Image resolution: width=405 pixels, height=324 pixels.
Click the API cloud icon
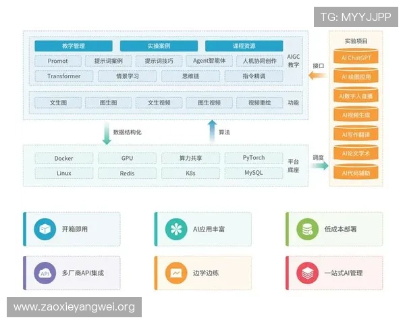click(45, 273)
